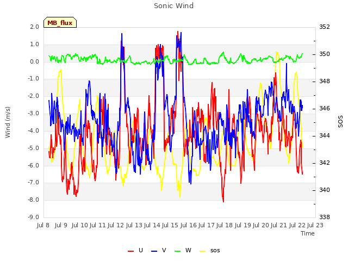Click the Jul 8 date tick label
The width and height of the screenshot is (348, 261).
click(x=43, y=225)
